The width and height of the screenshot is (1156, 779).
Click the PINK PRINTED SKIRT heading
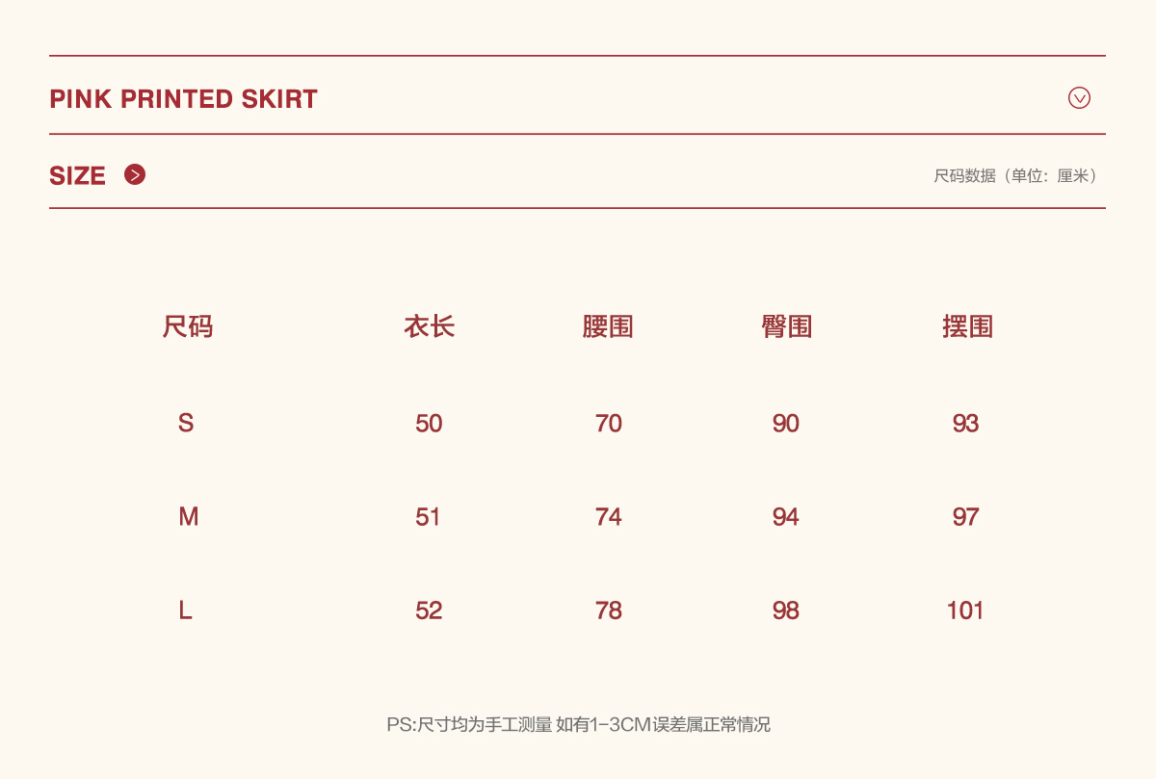tap(183, 98)
